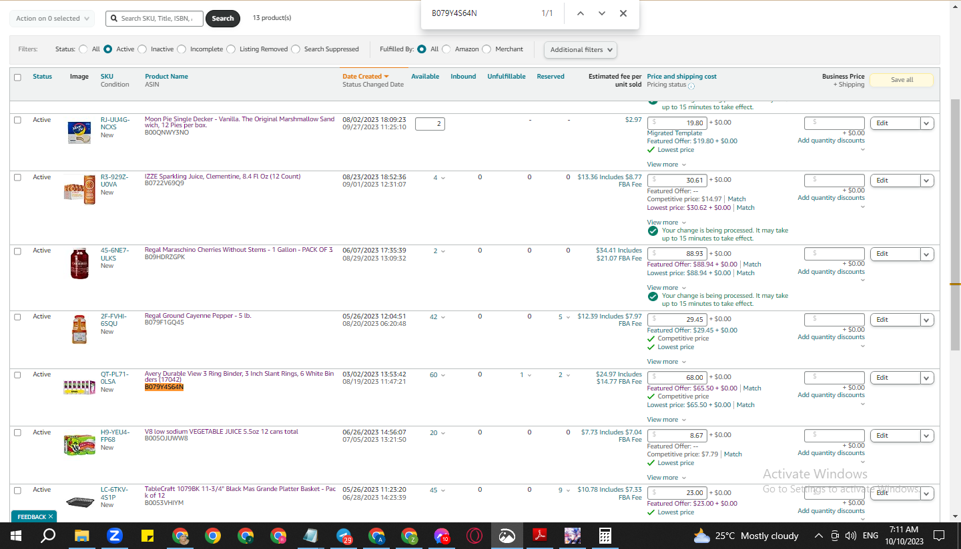This screenshot has height=549, width=961.
Task: Open File Explorer from the taskbar
Action: pyautogui.click(x=81, y=536)
